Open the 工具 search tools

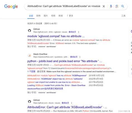[123, 16]
